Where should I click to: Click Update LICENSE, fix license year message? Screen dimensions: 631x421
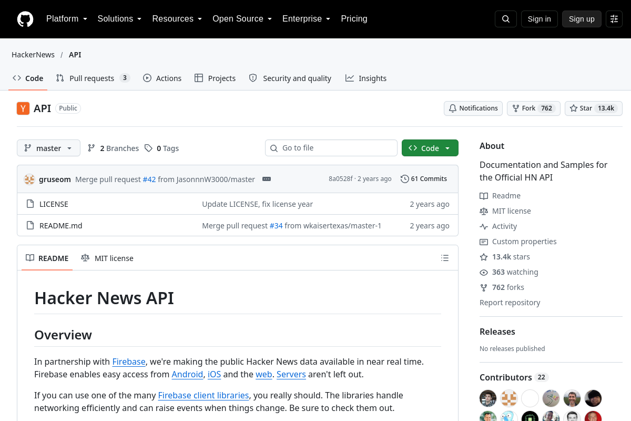pos(258,204)
